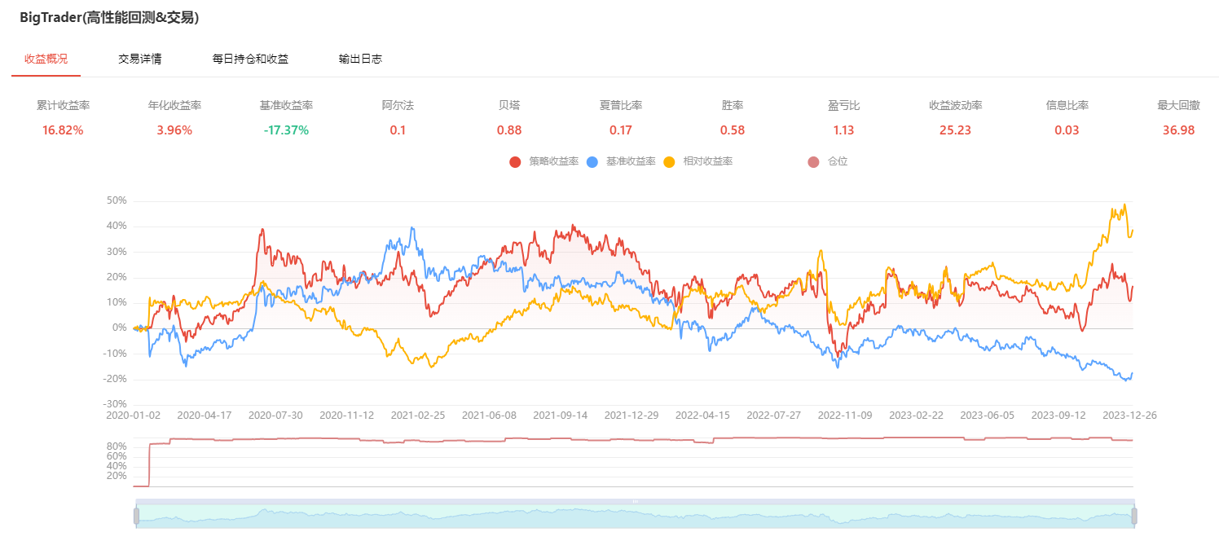Switch to the 收益概况 tab
Viewport: 1219px width, 541px height.
coord(46,59)
